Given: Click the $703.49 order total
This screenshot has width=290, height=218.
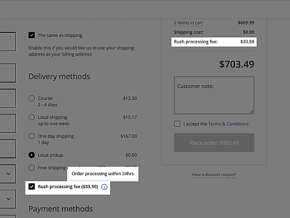Looking at the screenshot, I should pos(236,64).
